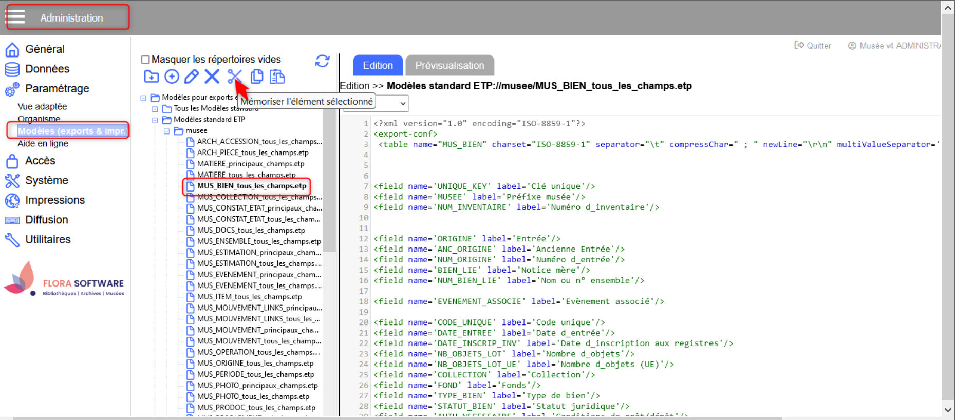Click the new folder icon

pyautogui.click(x=151, y=77)
